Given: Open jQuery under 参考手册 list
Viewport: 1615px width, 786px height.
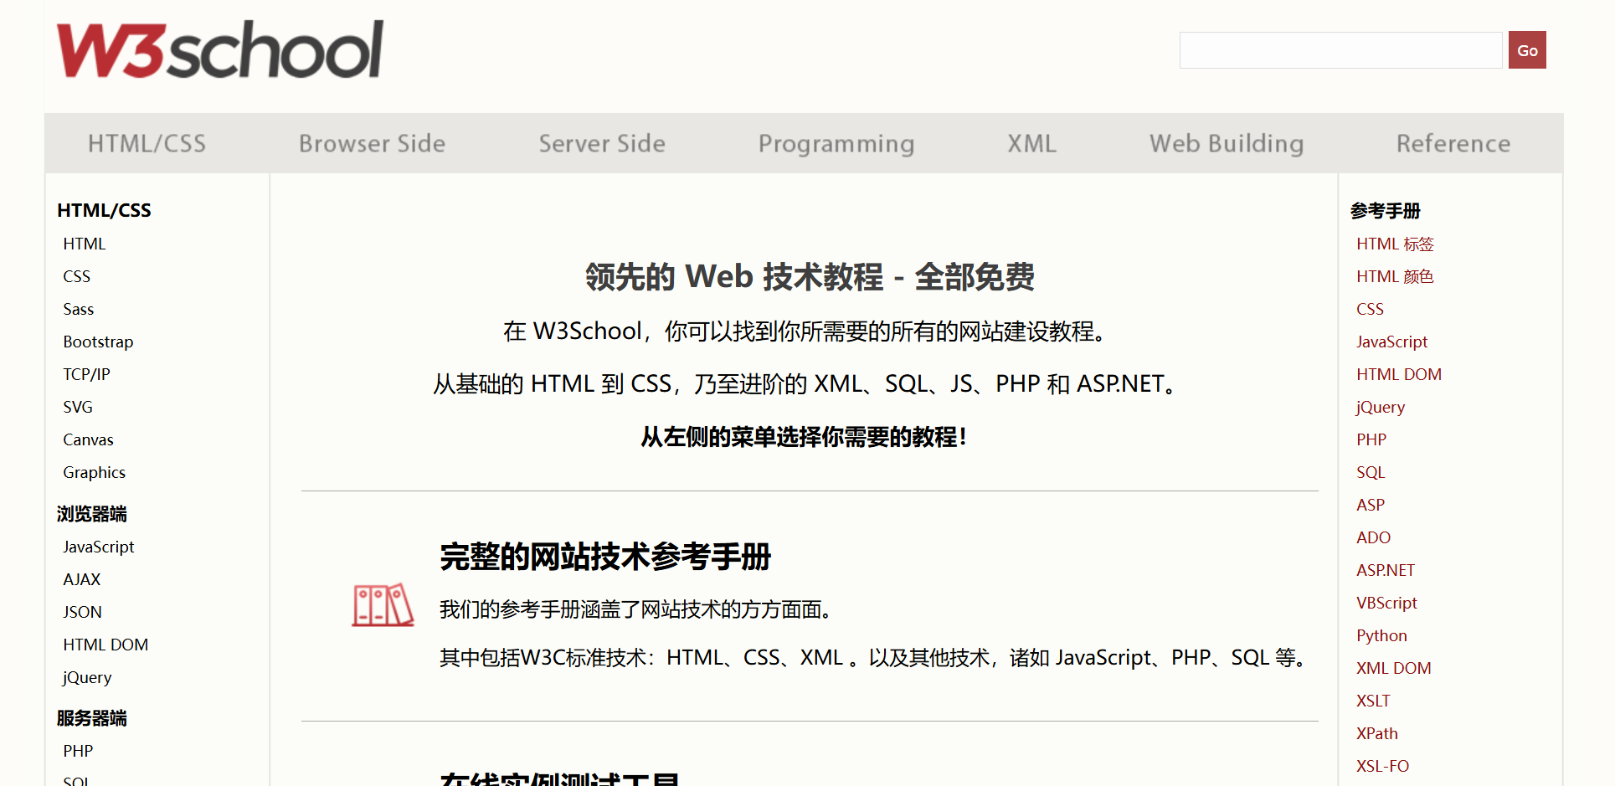Looking at the screenshot, I should point(1381,407).
